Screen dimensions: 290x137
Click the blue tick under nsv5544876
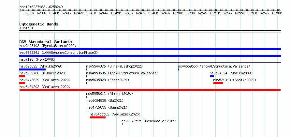click(x=87, y=69)
